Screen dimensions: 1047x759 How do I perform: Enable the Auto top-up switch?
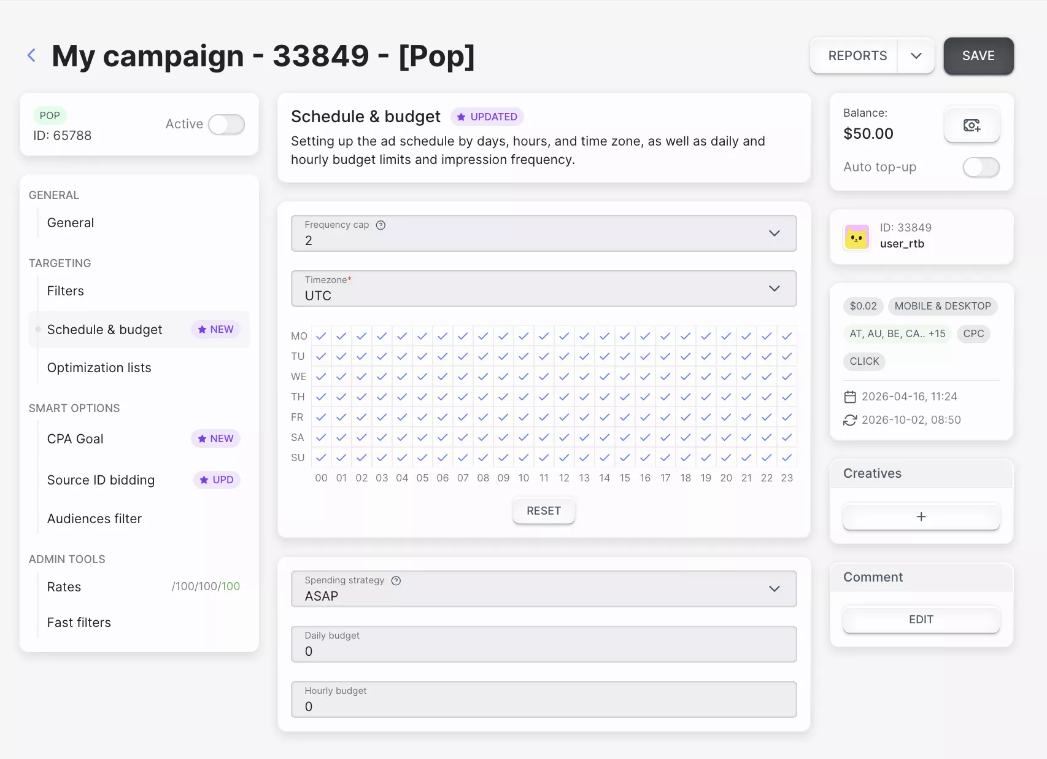981,167
